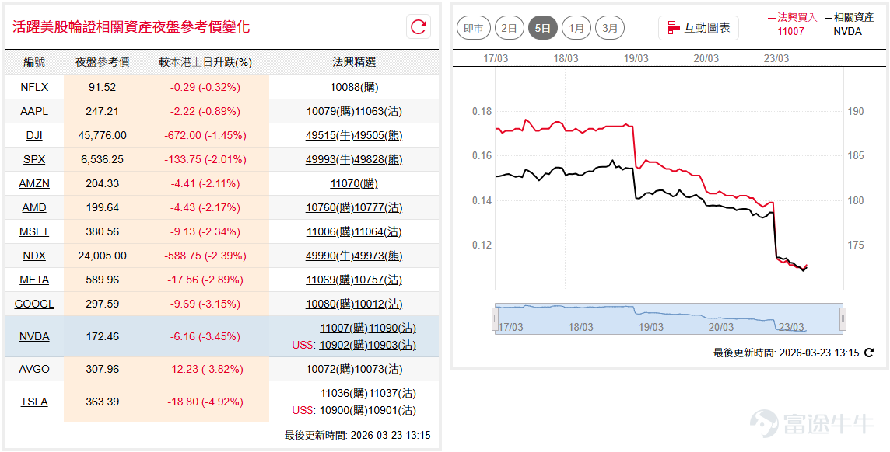Refresh chart next to last update time
This screenshot has height=452, width=890.
click(869, 353)
